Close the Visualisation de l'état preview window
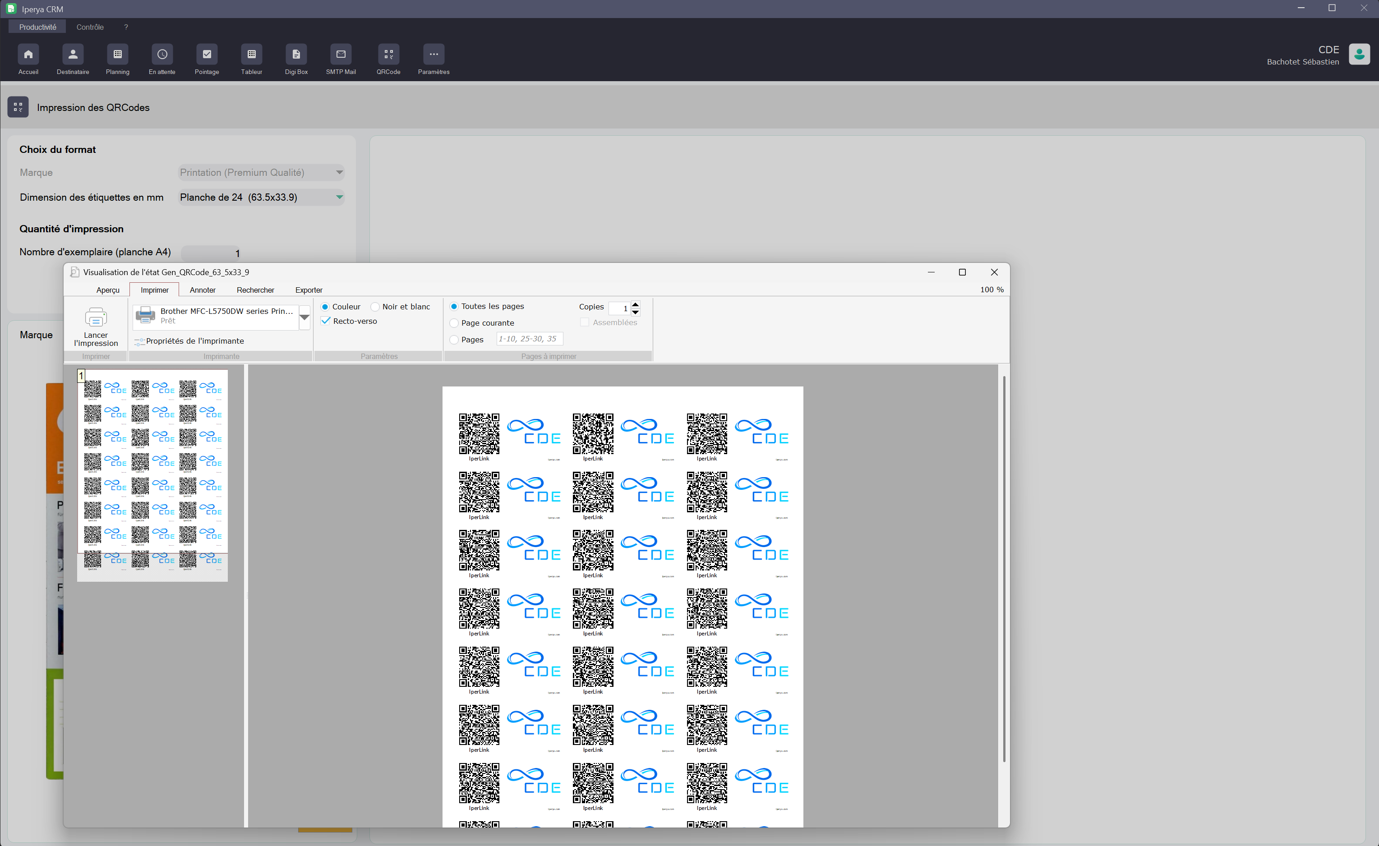1379x846 pixels. tap(995, 272)
